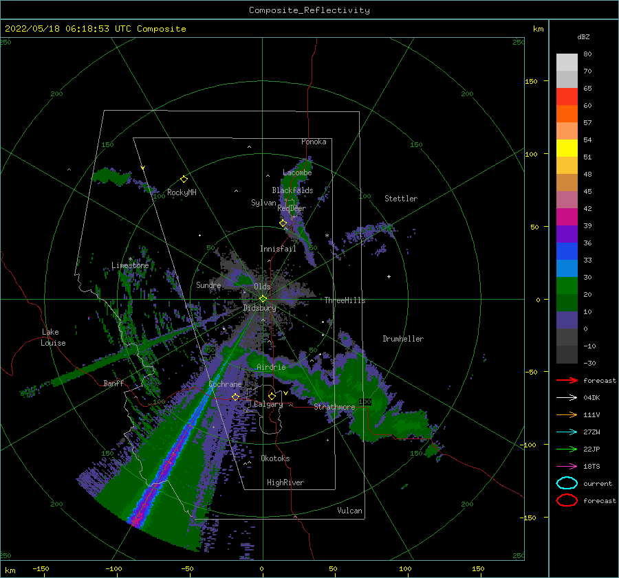Click the green 22JP arrow in legend
Screen dimensions: 619x578
(x=567, y=449)
